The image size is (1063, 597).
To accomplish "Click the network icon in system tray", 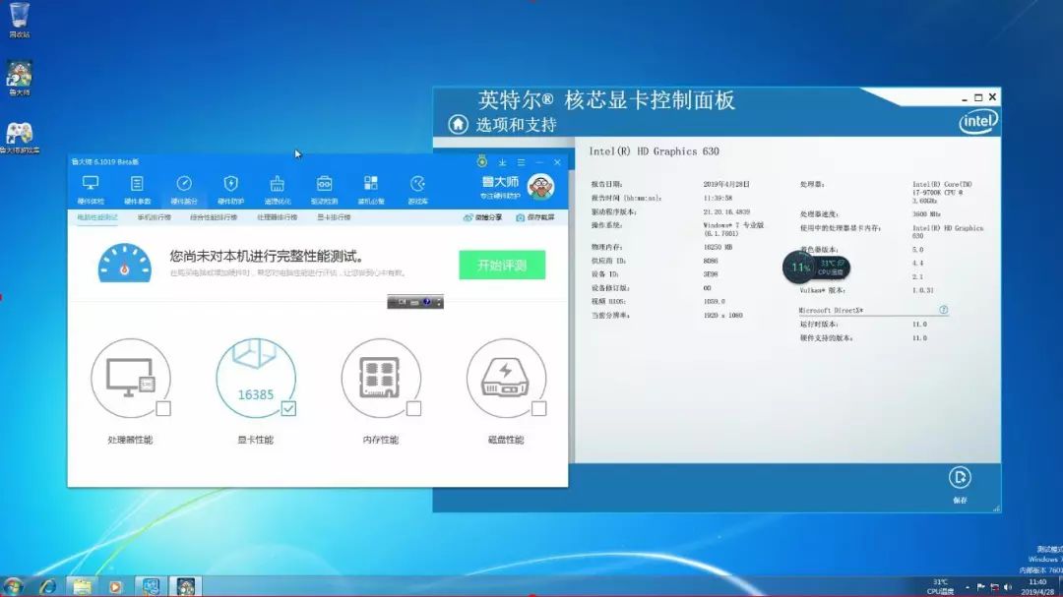I will pos(994,587).
